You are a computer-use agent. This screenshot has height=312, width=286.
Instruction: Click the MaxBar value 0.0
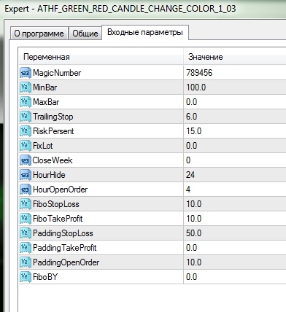point(191,102)
